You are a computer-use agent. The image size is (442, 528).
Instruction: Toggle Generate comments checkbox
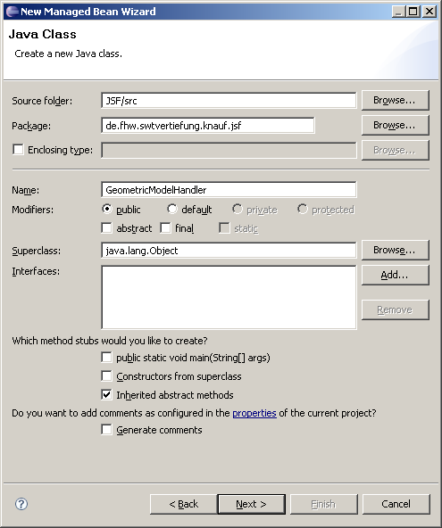tap(106, 430)
